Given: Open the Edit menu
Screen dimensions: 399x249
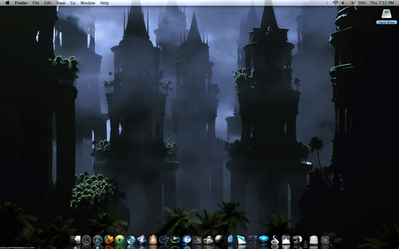Looking at the screenshot, I should pyautogui.click(x=48, y=3).
